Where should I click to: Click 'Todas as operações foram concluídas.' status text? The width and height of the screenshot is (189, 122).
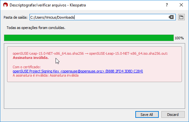[36, 28]
